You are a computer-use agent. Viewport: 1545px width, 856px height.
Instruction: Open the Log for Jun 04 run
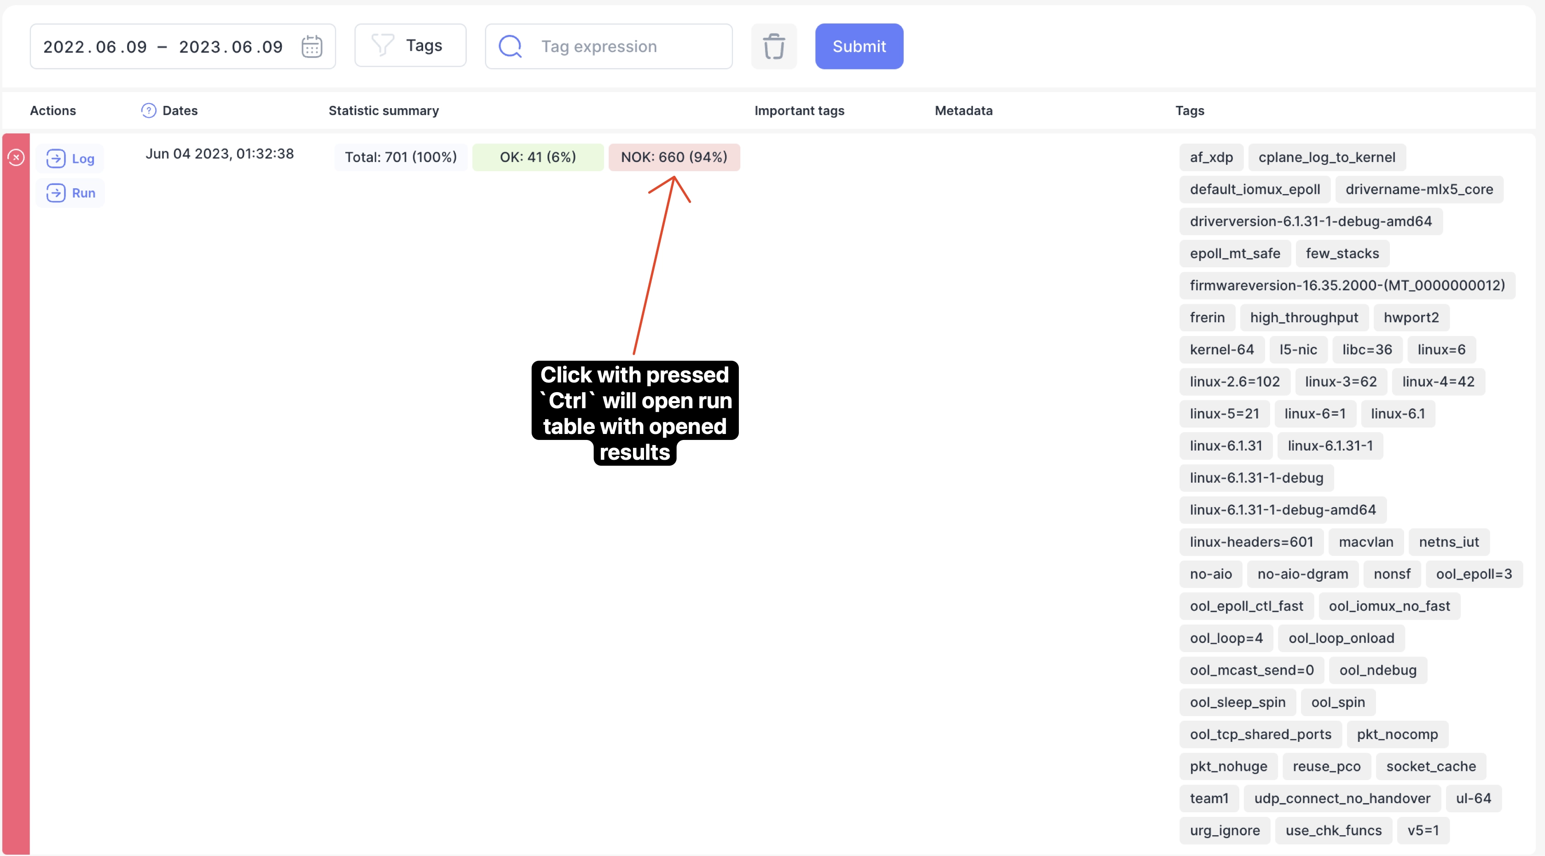71,159
